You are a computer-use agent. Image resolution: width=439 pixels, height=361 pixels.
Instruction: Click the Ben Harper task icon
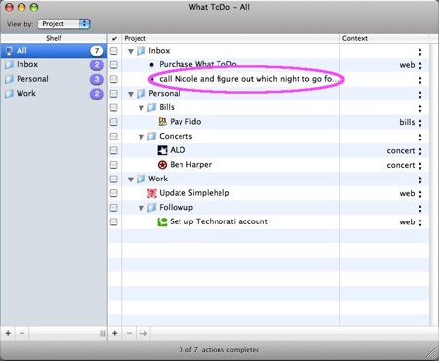162,165
